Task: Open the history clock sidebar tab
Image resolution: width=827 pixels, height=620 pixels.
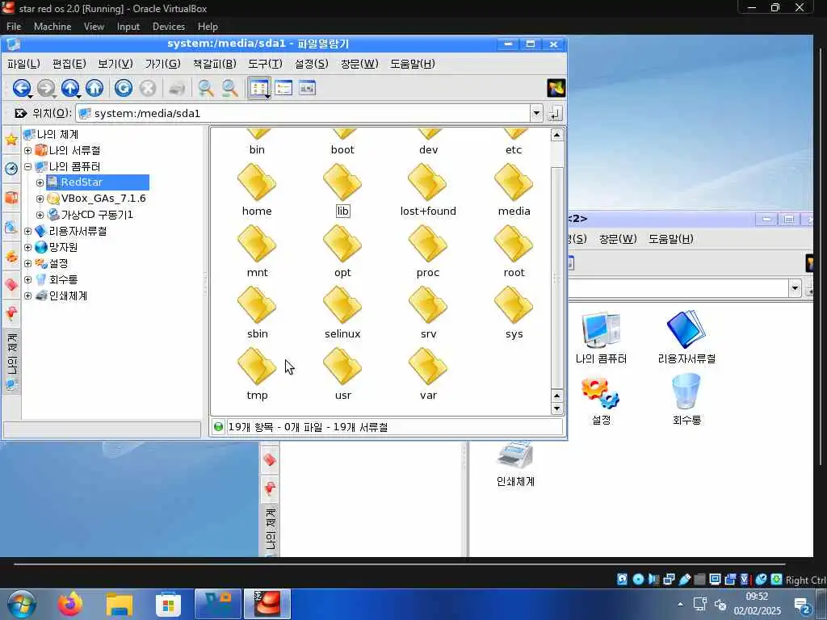Action: coord(11,169)
